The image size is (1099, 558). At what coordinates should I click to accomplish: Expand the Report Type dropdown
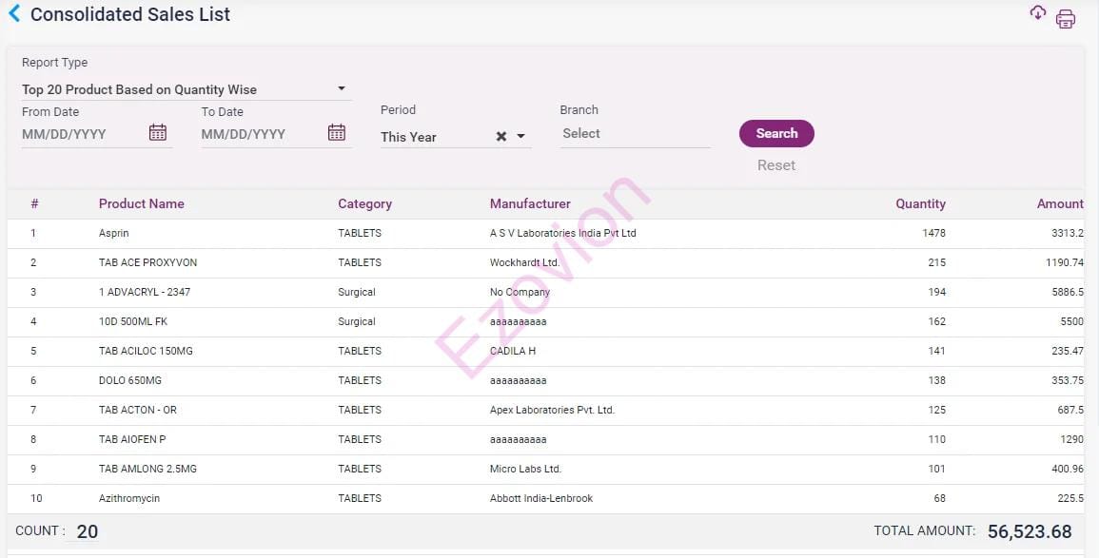[342, 89]
